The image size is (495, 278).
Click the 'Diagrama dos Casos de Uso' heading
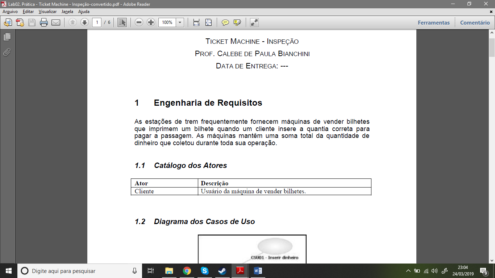click(204, 222)
